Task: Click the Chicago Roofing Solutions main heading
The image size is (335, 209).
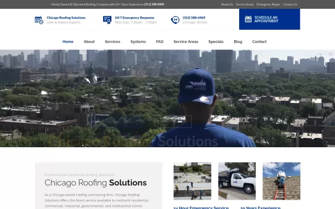Action: (x=95, y=183)
